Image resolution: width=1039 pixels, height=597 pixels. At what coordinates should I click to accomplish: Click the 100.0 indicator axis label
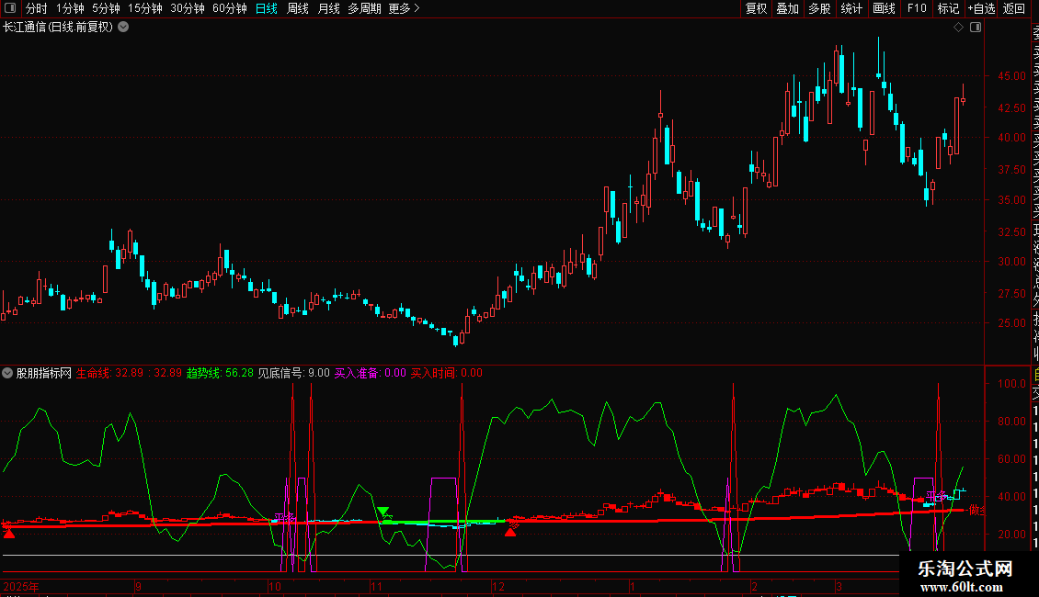click(x=1011, y=384)
